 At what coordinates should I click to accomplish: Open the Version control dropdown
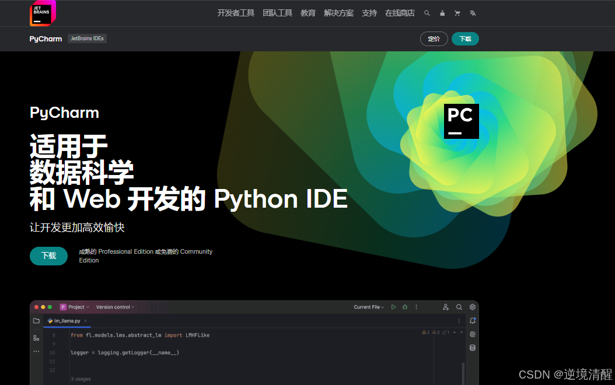115,307
